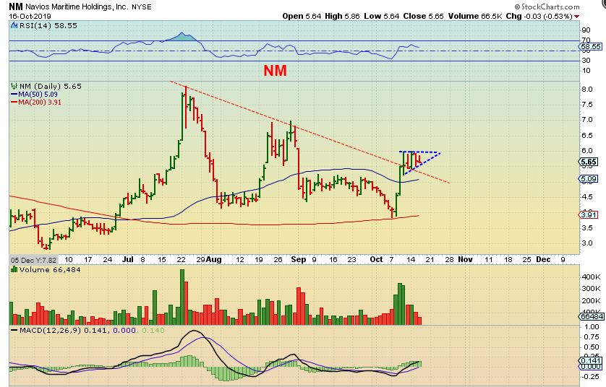The image size is (606, 387).
Task: Click the 6.5 price axis label
Action: 587,136
